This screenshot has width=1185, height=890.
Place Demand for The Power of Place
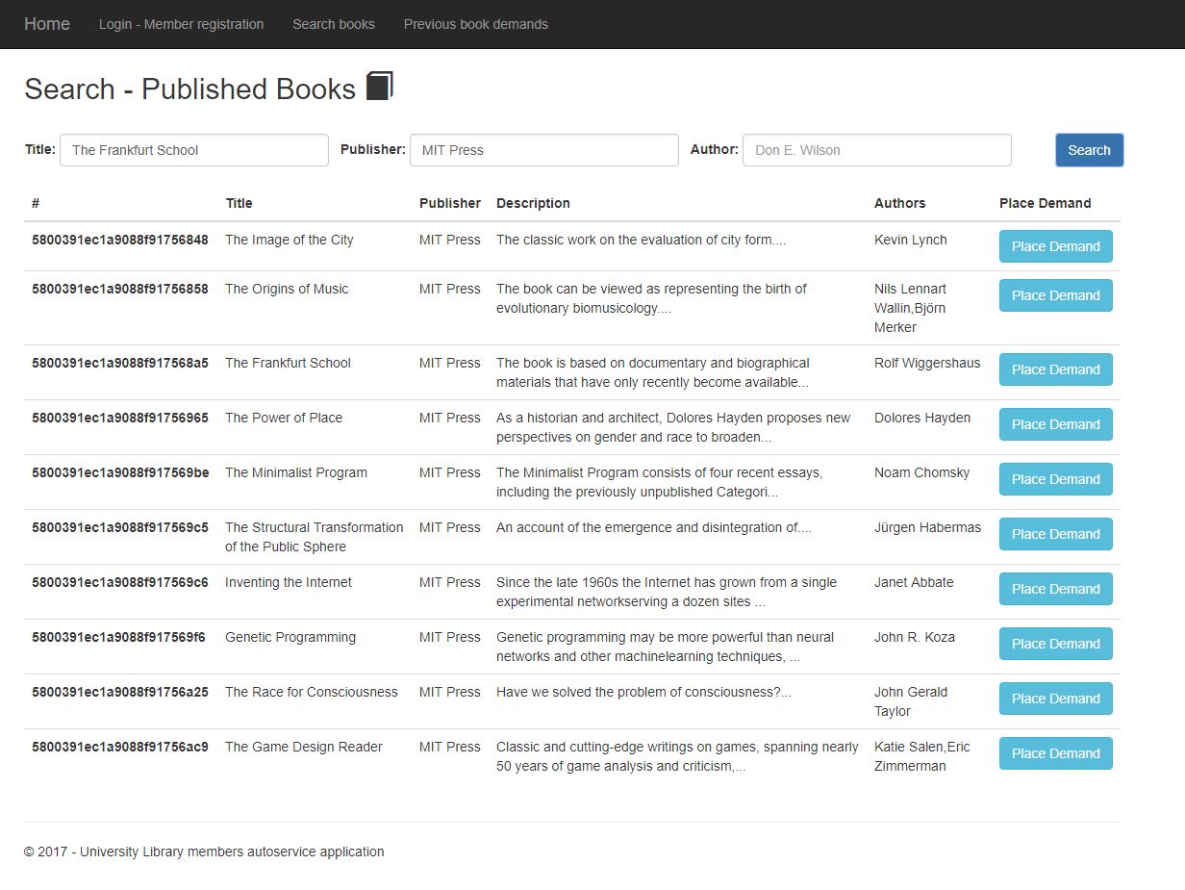tap(1056, 424)
